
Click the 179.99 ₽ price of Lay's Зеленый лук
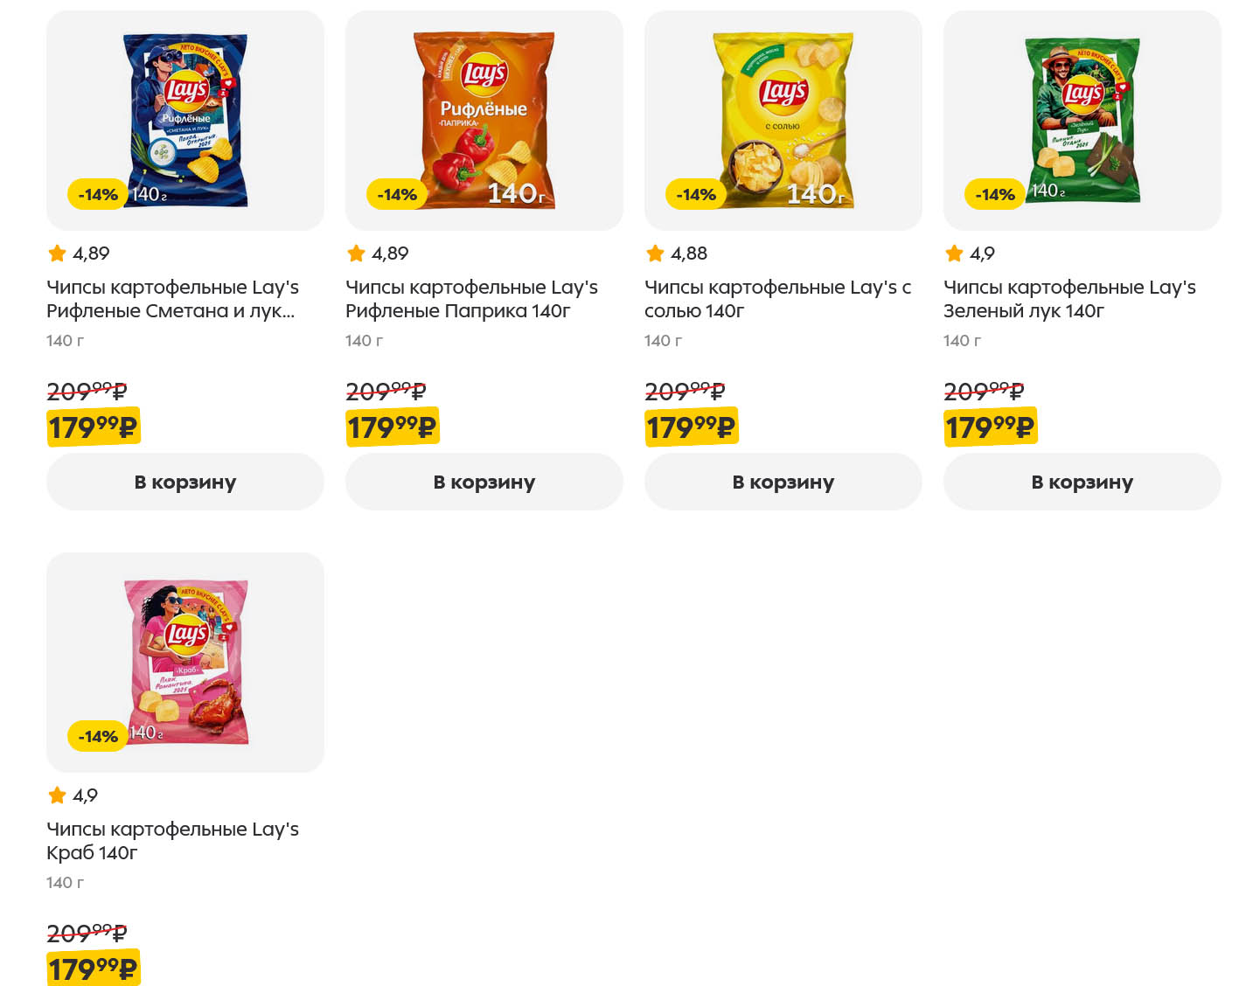click(x=990, y=427)
